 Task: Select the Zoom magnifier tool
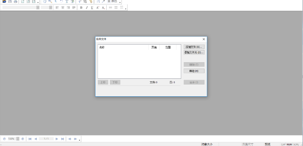click(50, 1)
